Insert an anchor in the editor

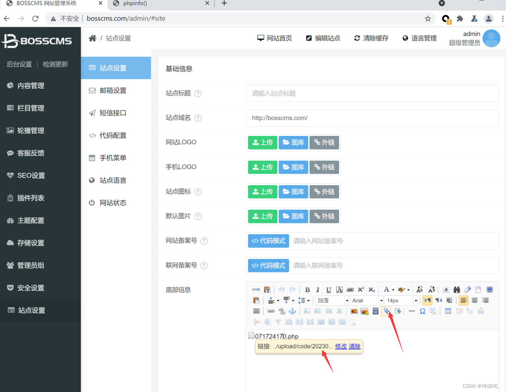pos(293,311)
